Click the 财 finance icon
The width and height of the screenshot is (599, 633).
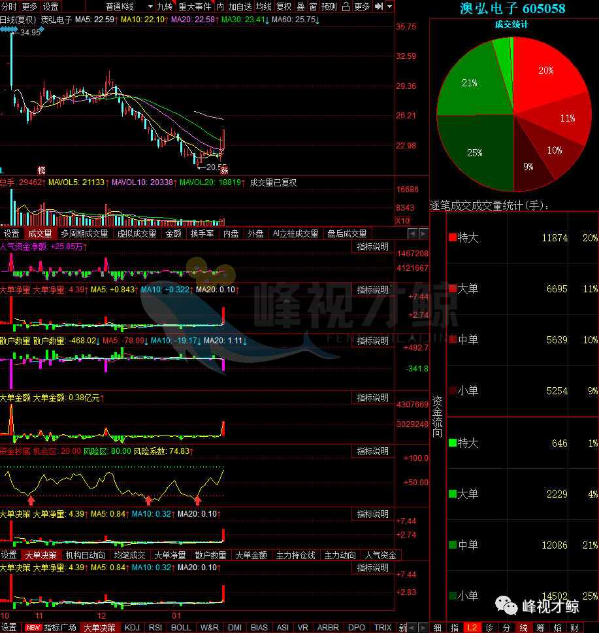574,628
